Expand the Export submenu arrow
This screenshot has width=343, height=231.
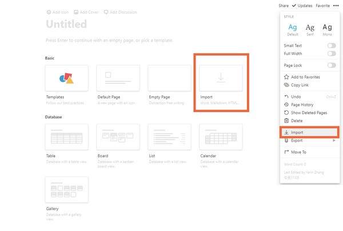point(334,141)
